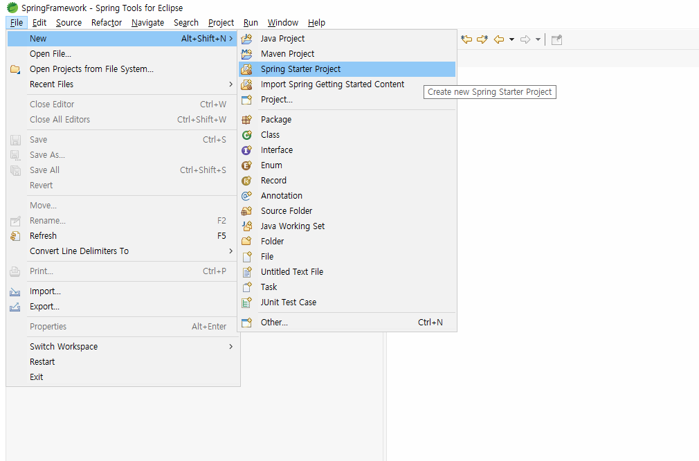Click the purple Interface icon
Viewport: 699px width, 461px height.
246,150
